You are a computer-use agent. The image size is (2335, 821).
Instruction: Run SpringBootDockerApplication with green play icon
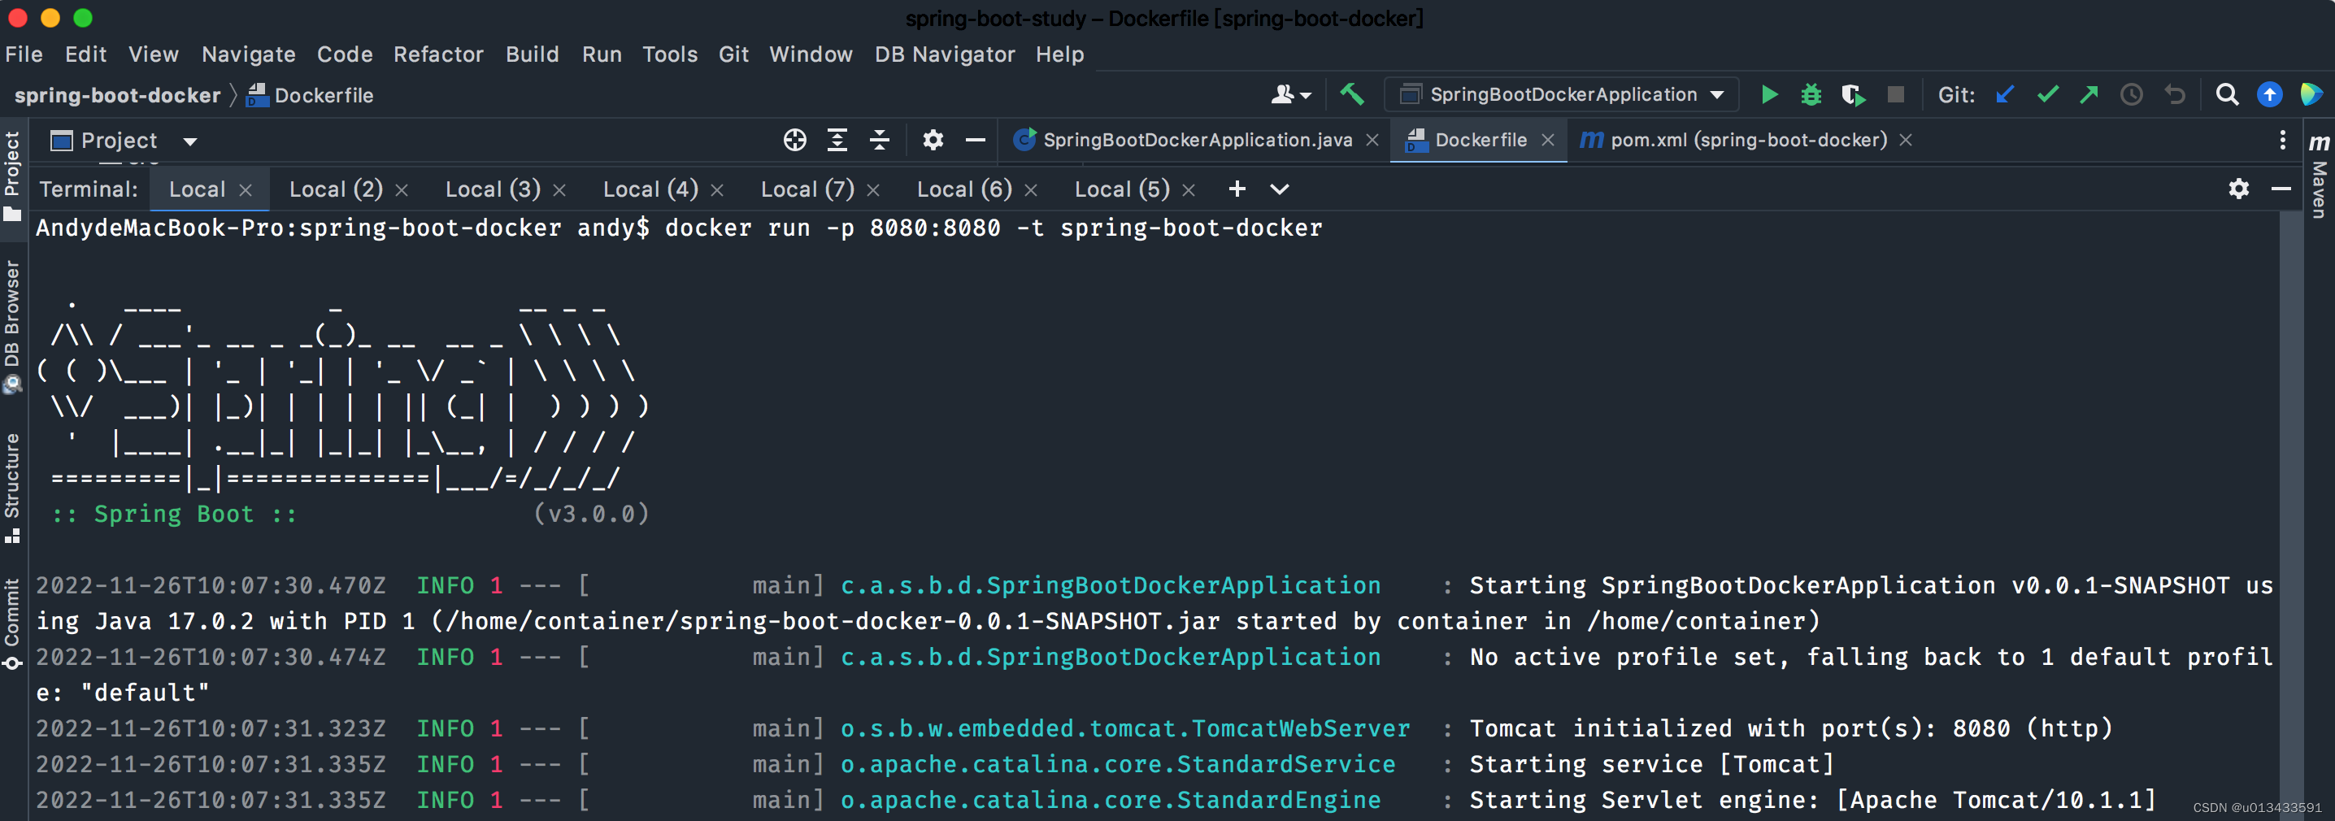tap(1768, 94)
